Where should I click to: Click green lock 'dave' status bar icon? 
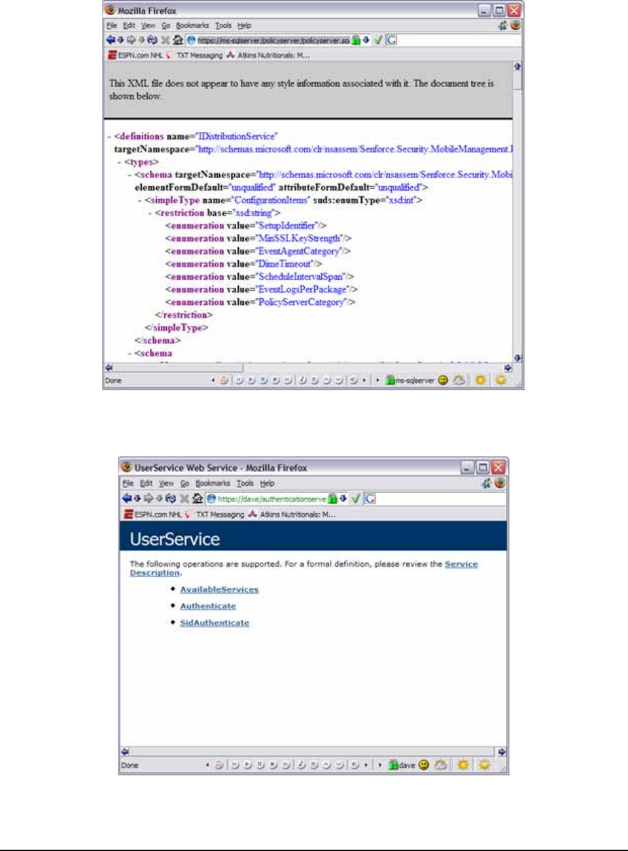394,765
